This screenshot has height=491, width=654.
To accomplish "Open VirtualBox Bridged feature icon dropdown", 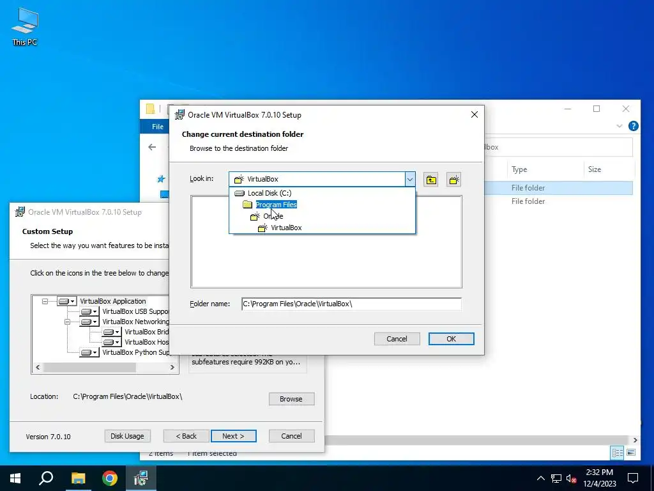I will [111, 332].
